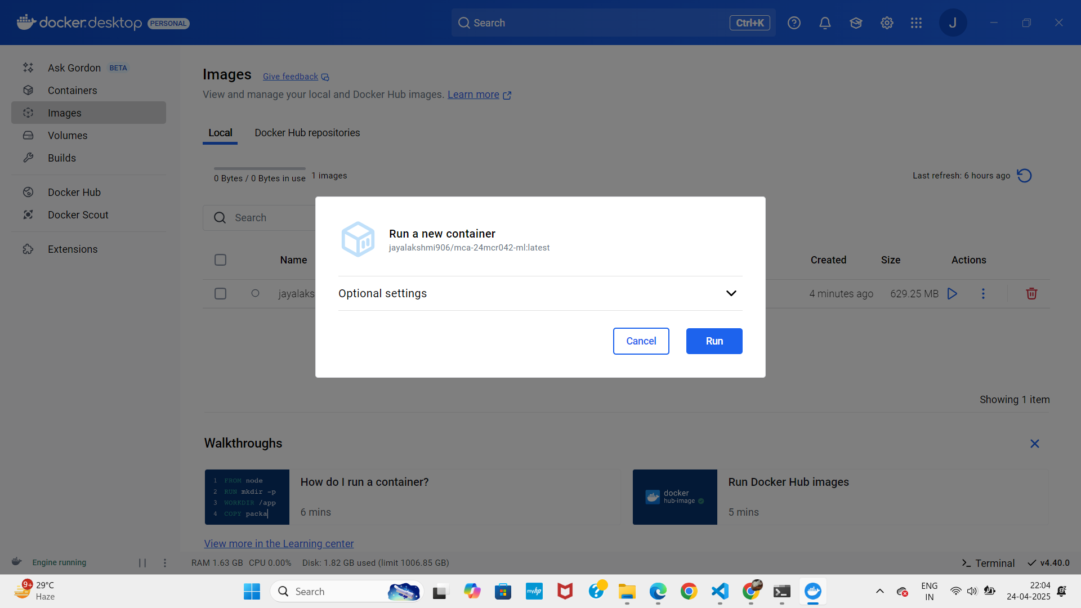This screenshot has height=608, width=1081.
Task: Sort by the Created column header
Action: pyautogui.click(x=828, y=260)
